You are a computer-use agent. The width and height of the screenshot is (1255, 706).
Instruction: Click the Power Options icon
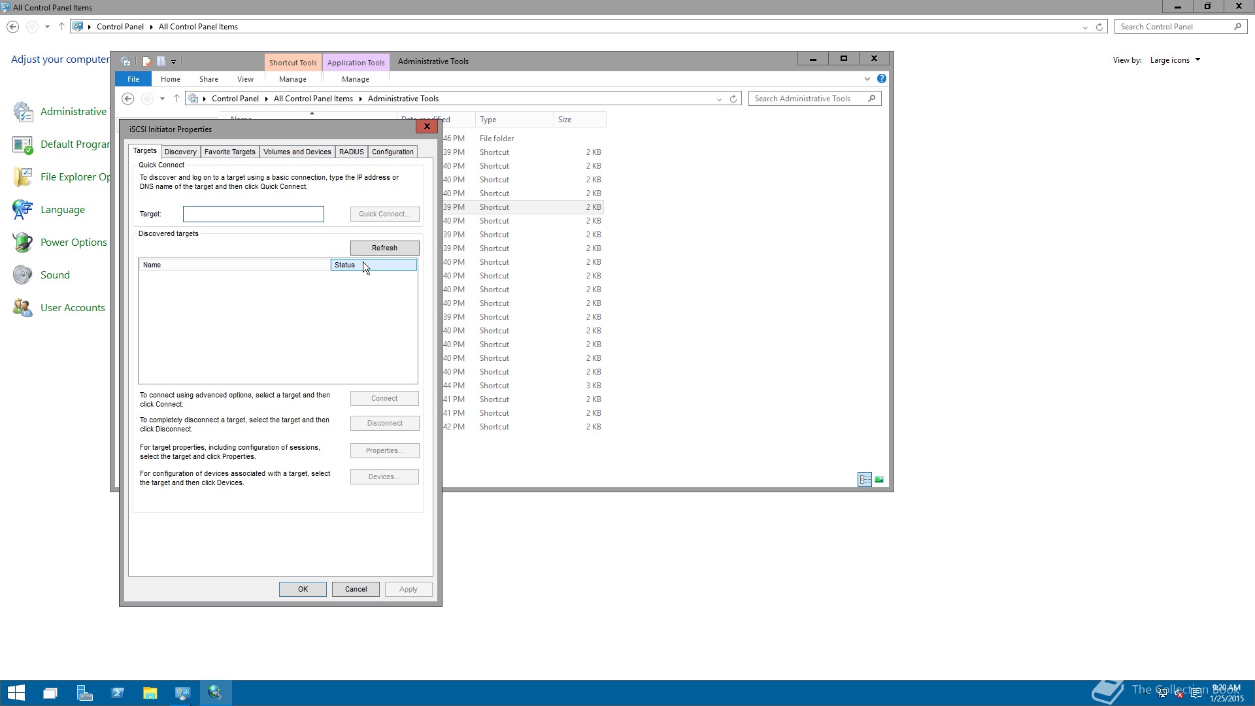(23, 243)
